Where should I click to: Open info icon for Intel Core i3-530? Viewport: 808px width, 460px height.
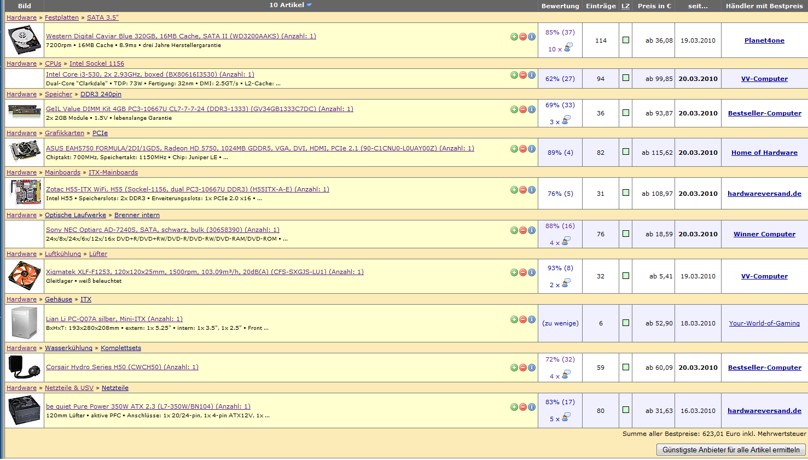point(532,75)
